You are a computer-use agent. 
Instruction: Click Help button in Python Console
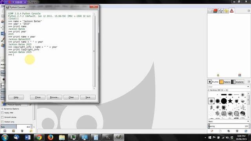pos(16,97)
